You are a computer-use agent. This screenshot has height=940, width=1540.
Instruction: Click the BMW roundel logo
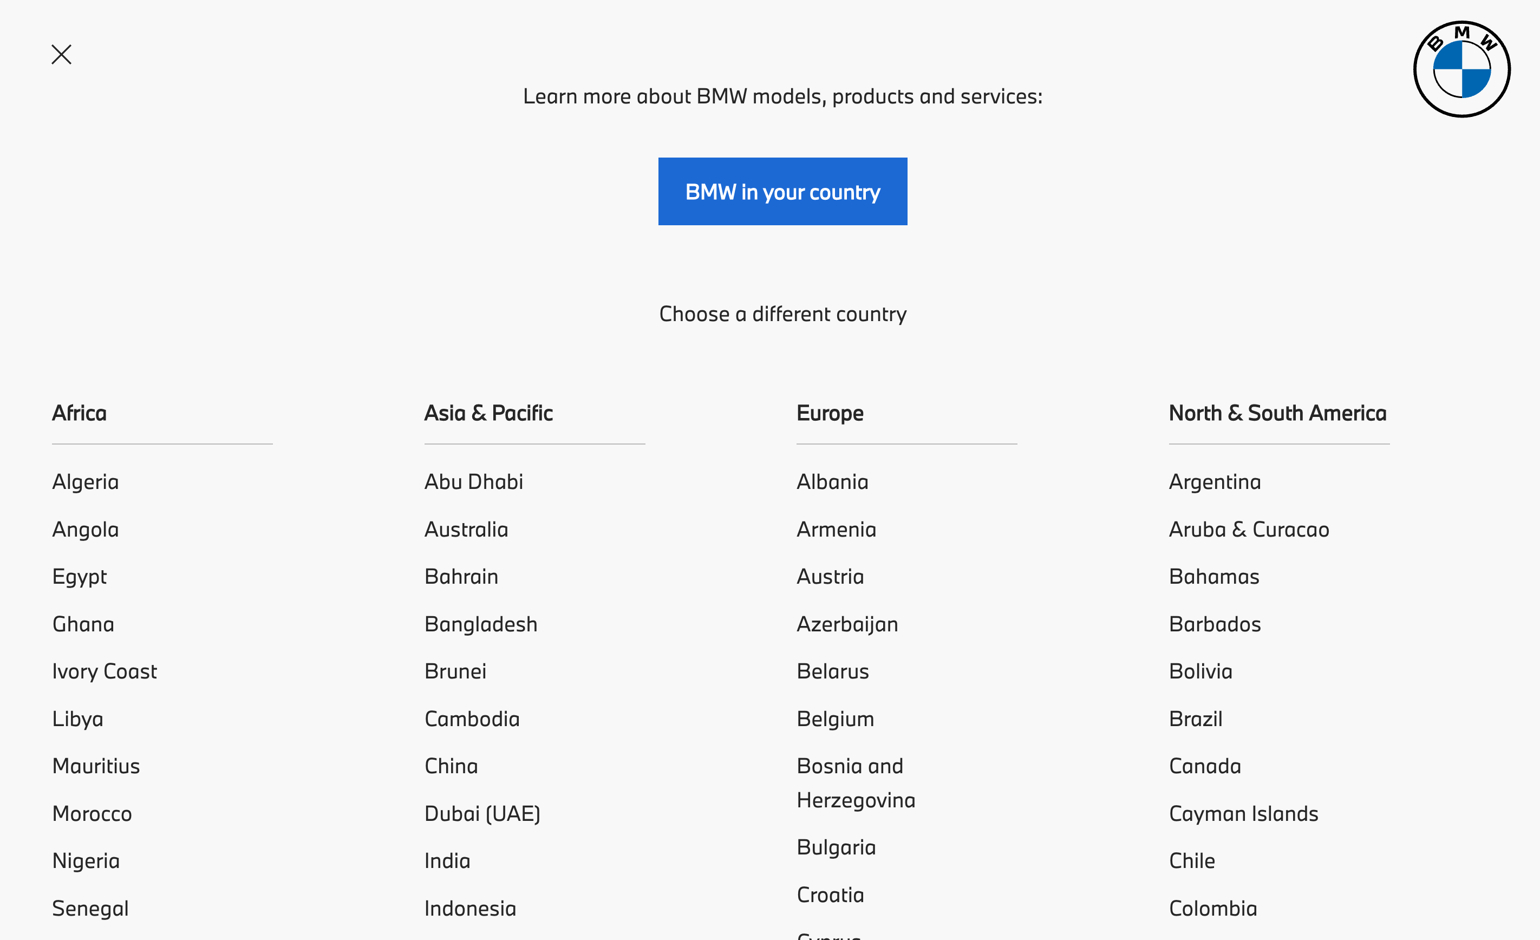(1461, 69)
